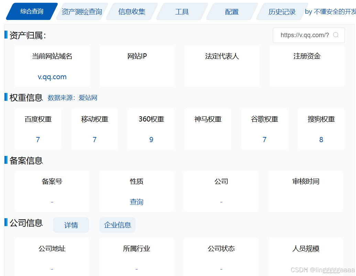Click the magnifier search icon in the URL box
Viewport: 356px width, 276px height.
point(336,35)
